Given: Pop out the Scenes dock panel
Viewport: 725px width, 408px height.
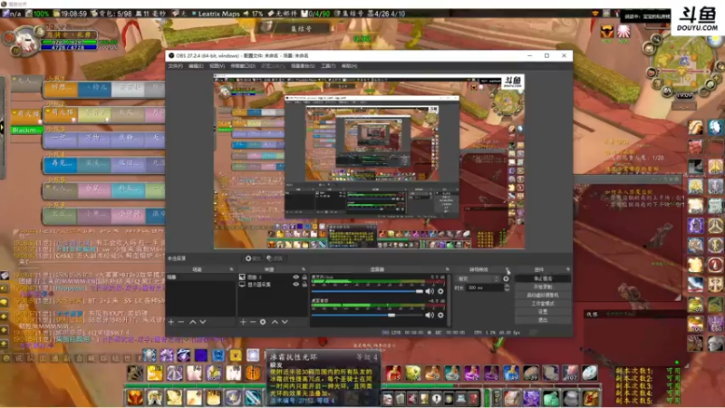Looking at the screenshot, I should point(231,269).
